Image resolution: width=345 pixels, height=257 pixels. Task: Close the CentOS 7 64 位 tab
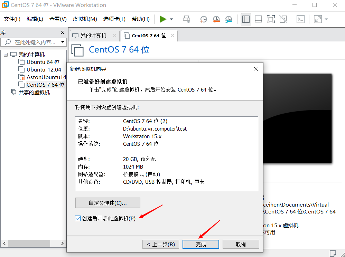click(173, 35)
